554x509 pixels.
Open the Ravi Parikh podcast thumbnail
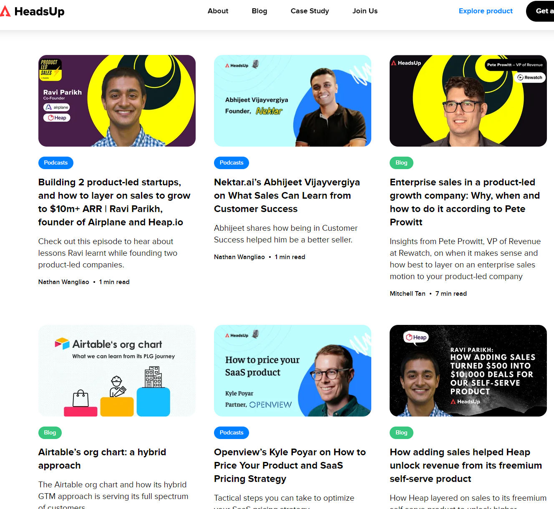click(117, 101)
